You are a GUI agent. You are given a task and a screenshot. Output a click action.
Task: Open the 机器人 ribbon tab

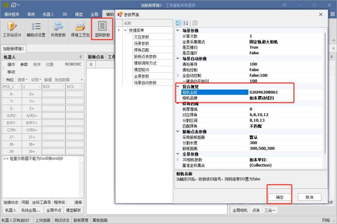click(x=48, y=14)
